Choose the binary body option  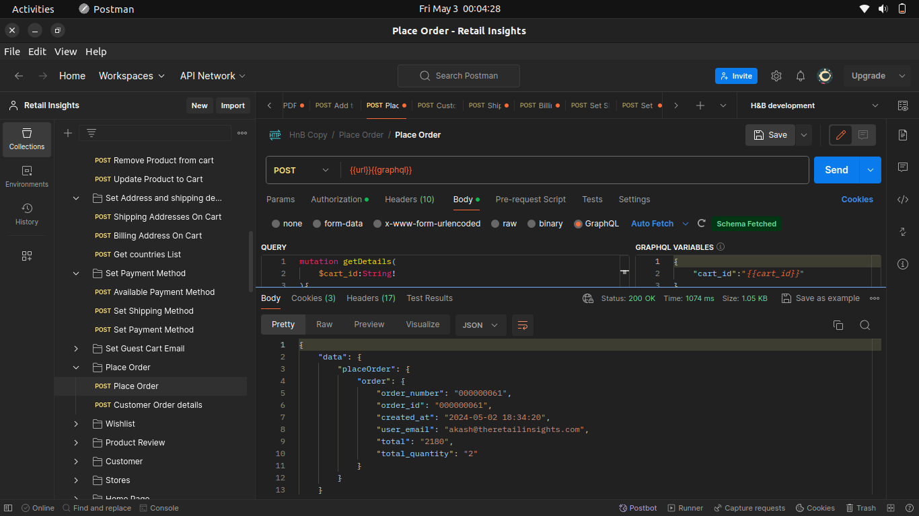click(x=531, y=224)
